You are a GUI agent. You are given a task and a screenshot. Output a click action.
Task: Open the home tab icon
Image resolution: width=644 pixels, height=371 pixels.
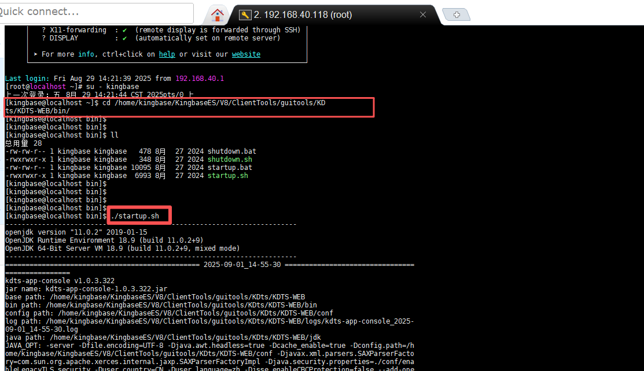pyautogui.click(x=217, y=15)
